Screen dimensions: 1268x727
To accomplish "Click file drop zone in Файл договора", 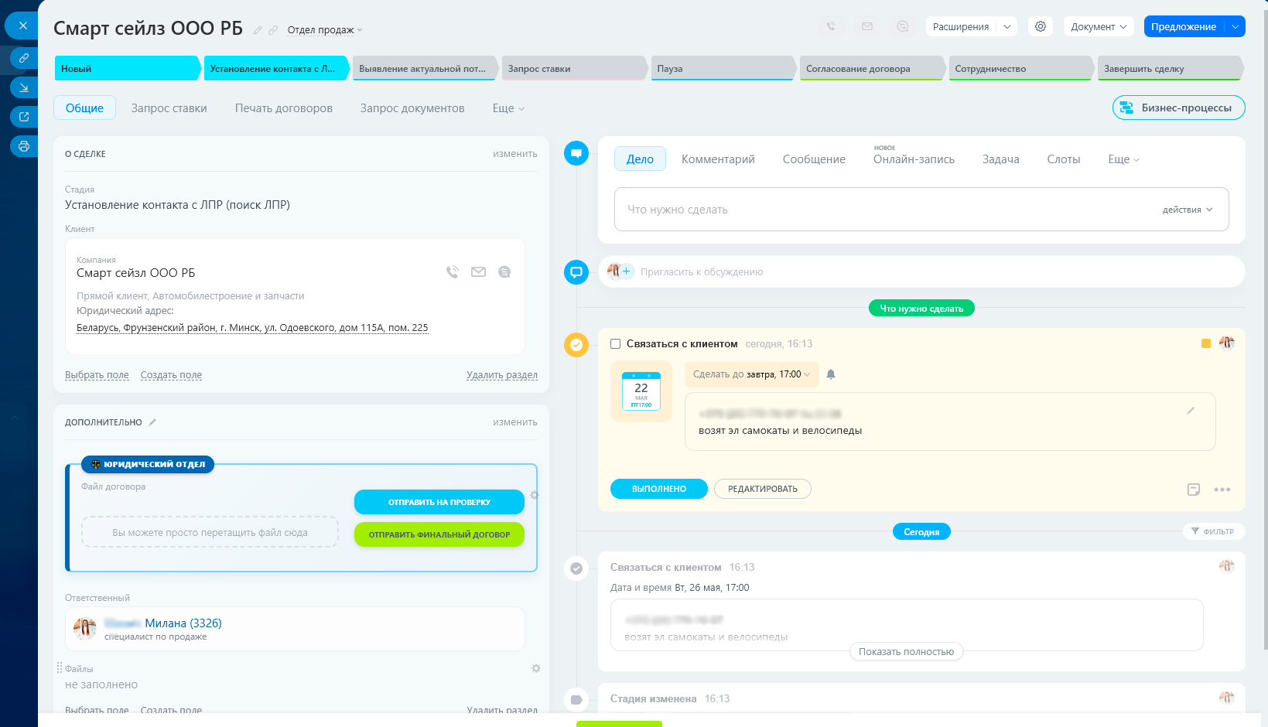I will point(210,532).
